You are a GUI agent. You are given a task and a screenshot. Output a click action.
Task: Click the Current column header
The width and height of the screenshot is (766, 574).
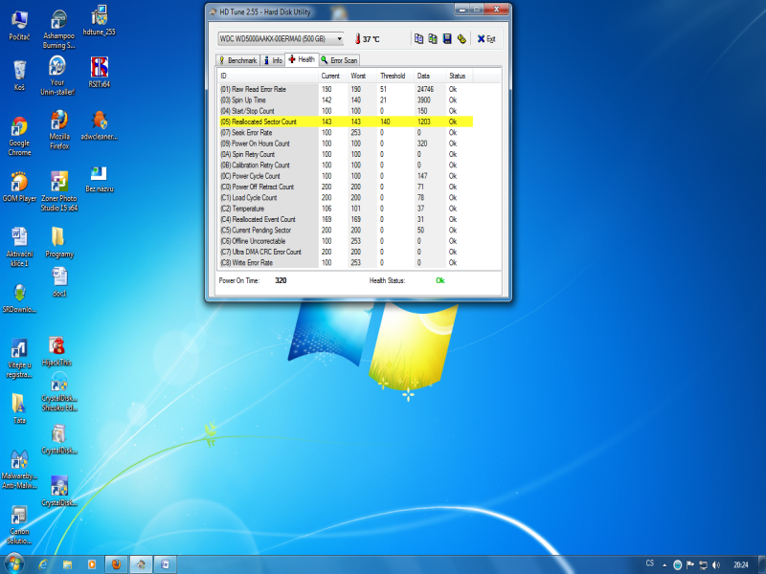coord(332,76)
